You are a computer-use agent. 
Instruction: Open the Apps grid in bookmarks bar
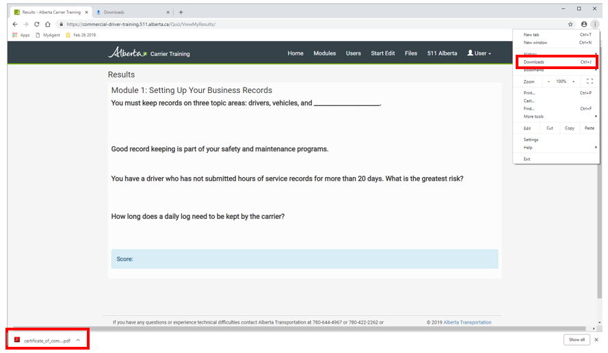pos(21,35)
